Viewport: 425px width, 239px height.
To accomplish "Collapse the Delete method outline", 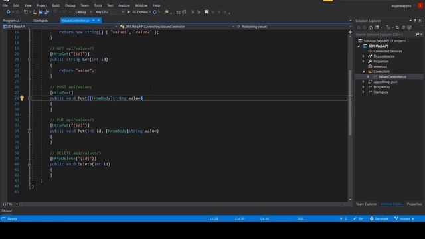I will tap(29, 164).
